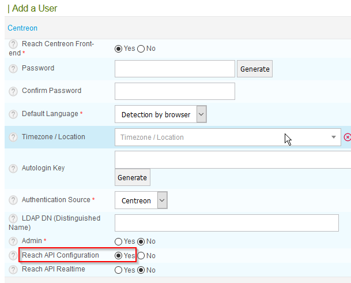This screenshot has height=283, width=351.
Task: Select Yes for Reach API Realtime
Action: tap(118, 270)
